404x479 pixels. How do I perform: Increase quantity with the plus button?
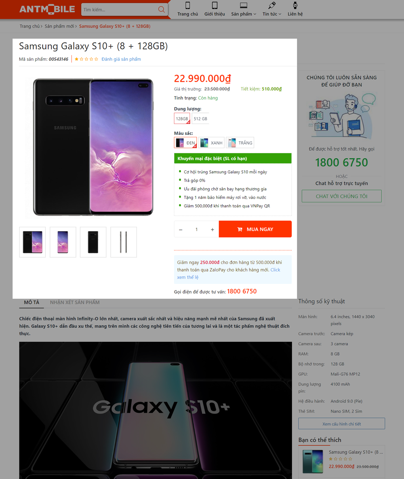pyautogui.click(x=213, y=230)
